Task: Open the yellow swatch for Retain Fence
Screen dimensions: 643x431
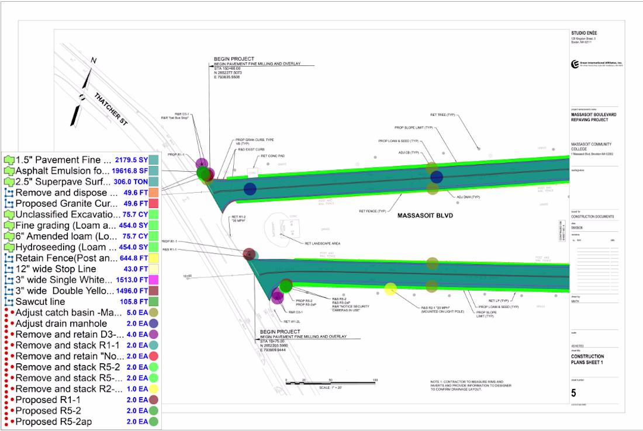Action: pos(154,258)
